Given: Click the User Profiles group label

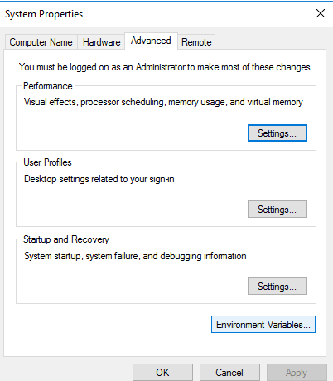Looking at the screenshot, I should click(47, 162).
